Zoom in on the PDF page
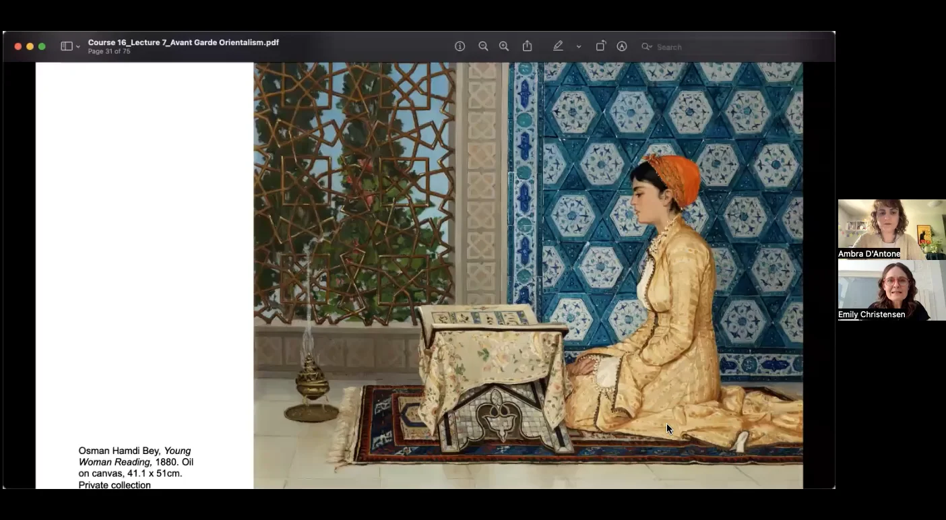The image size is (946, 520). pos(504,46)
